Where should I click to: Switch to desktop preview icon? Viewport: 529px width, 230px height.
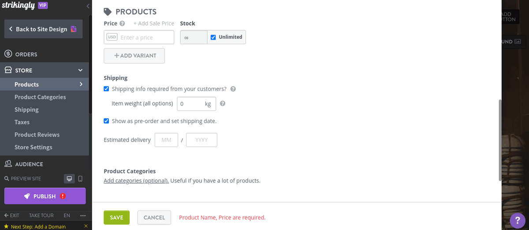pos(69,179)
